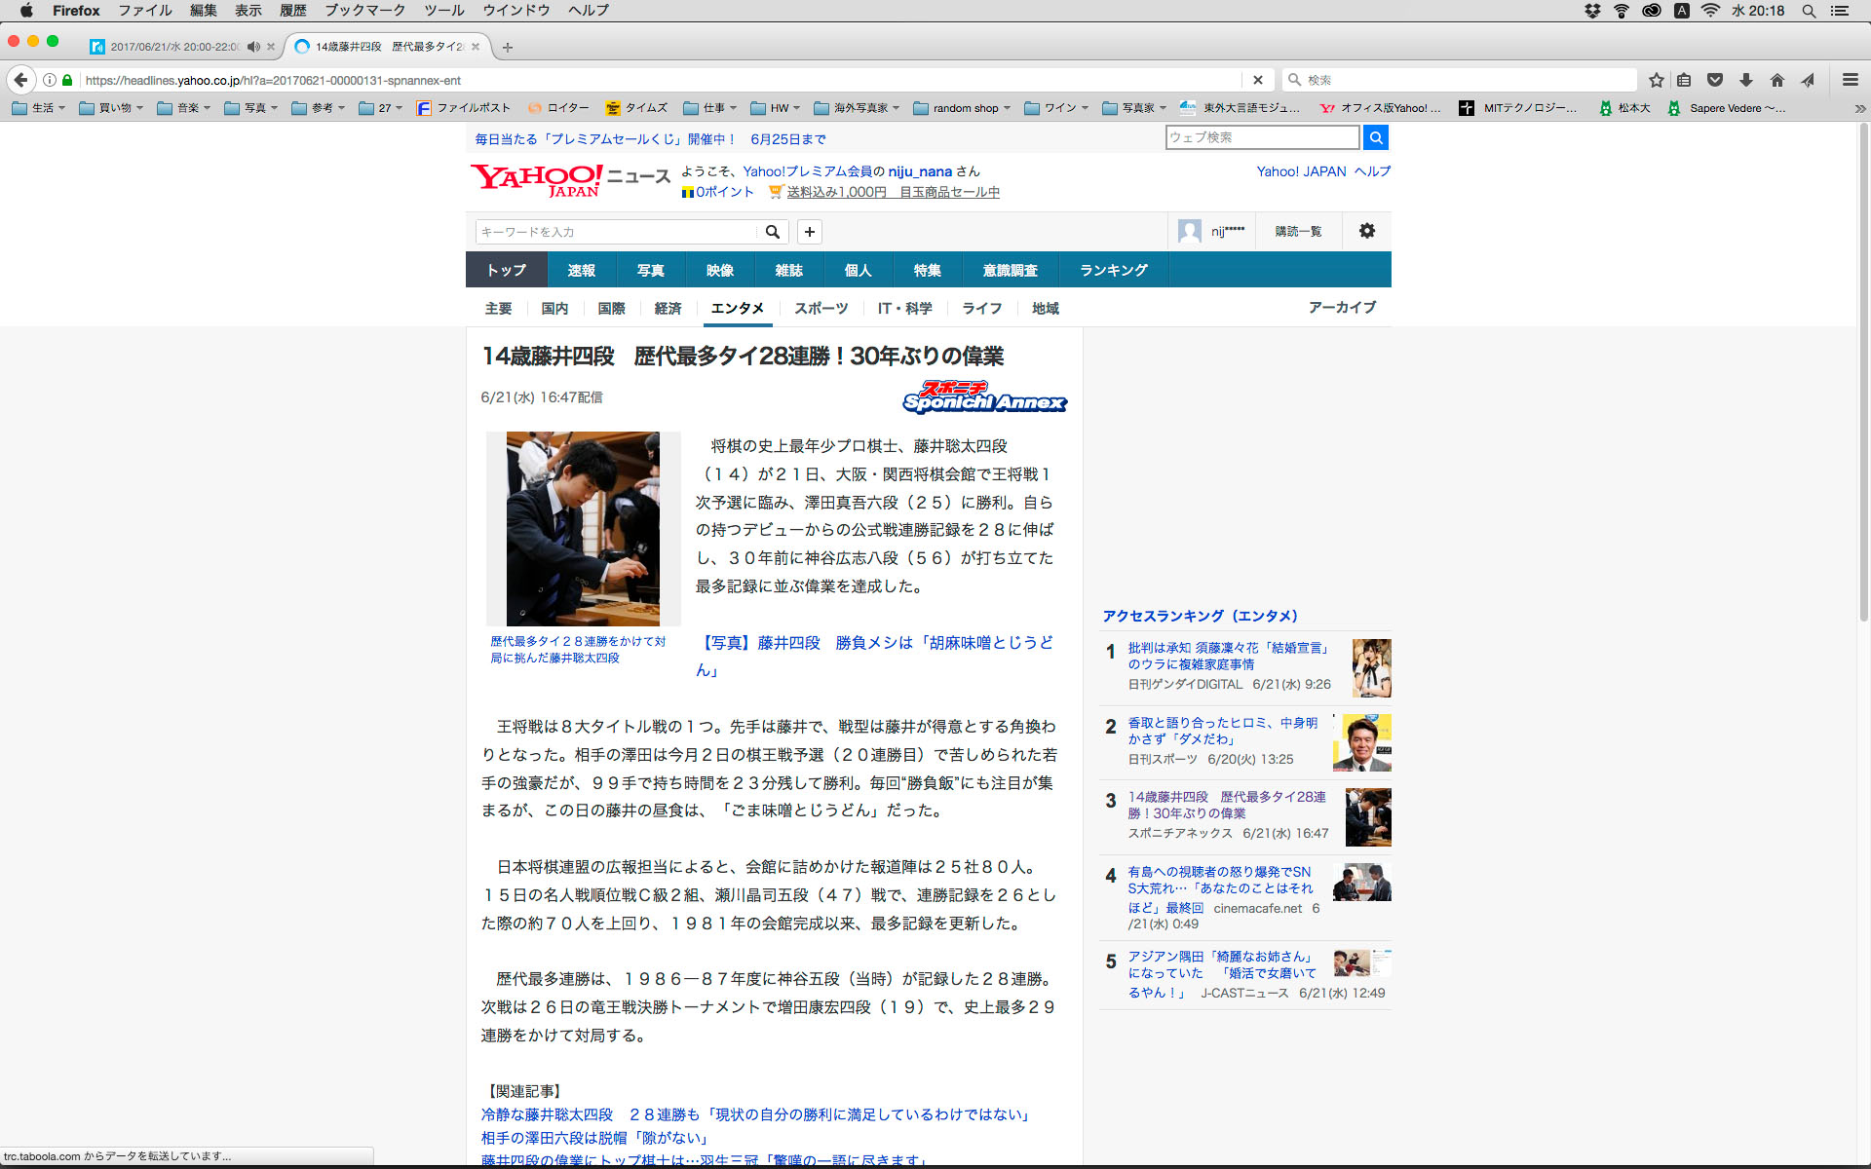Open the Firefox hamburger menu
The width and height of the screenshot is (1871, 1169).
tap(1850, 80)
